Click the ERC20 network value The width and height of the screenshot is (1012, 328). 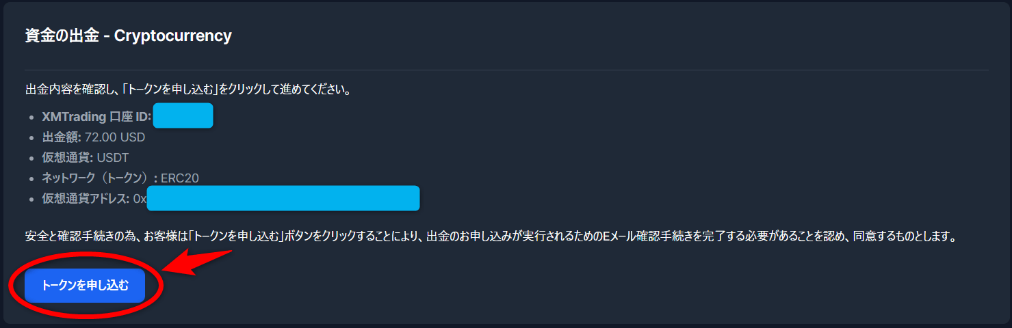(x=180, y=178)
